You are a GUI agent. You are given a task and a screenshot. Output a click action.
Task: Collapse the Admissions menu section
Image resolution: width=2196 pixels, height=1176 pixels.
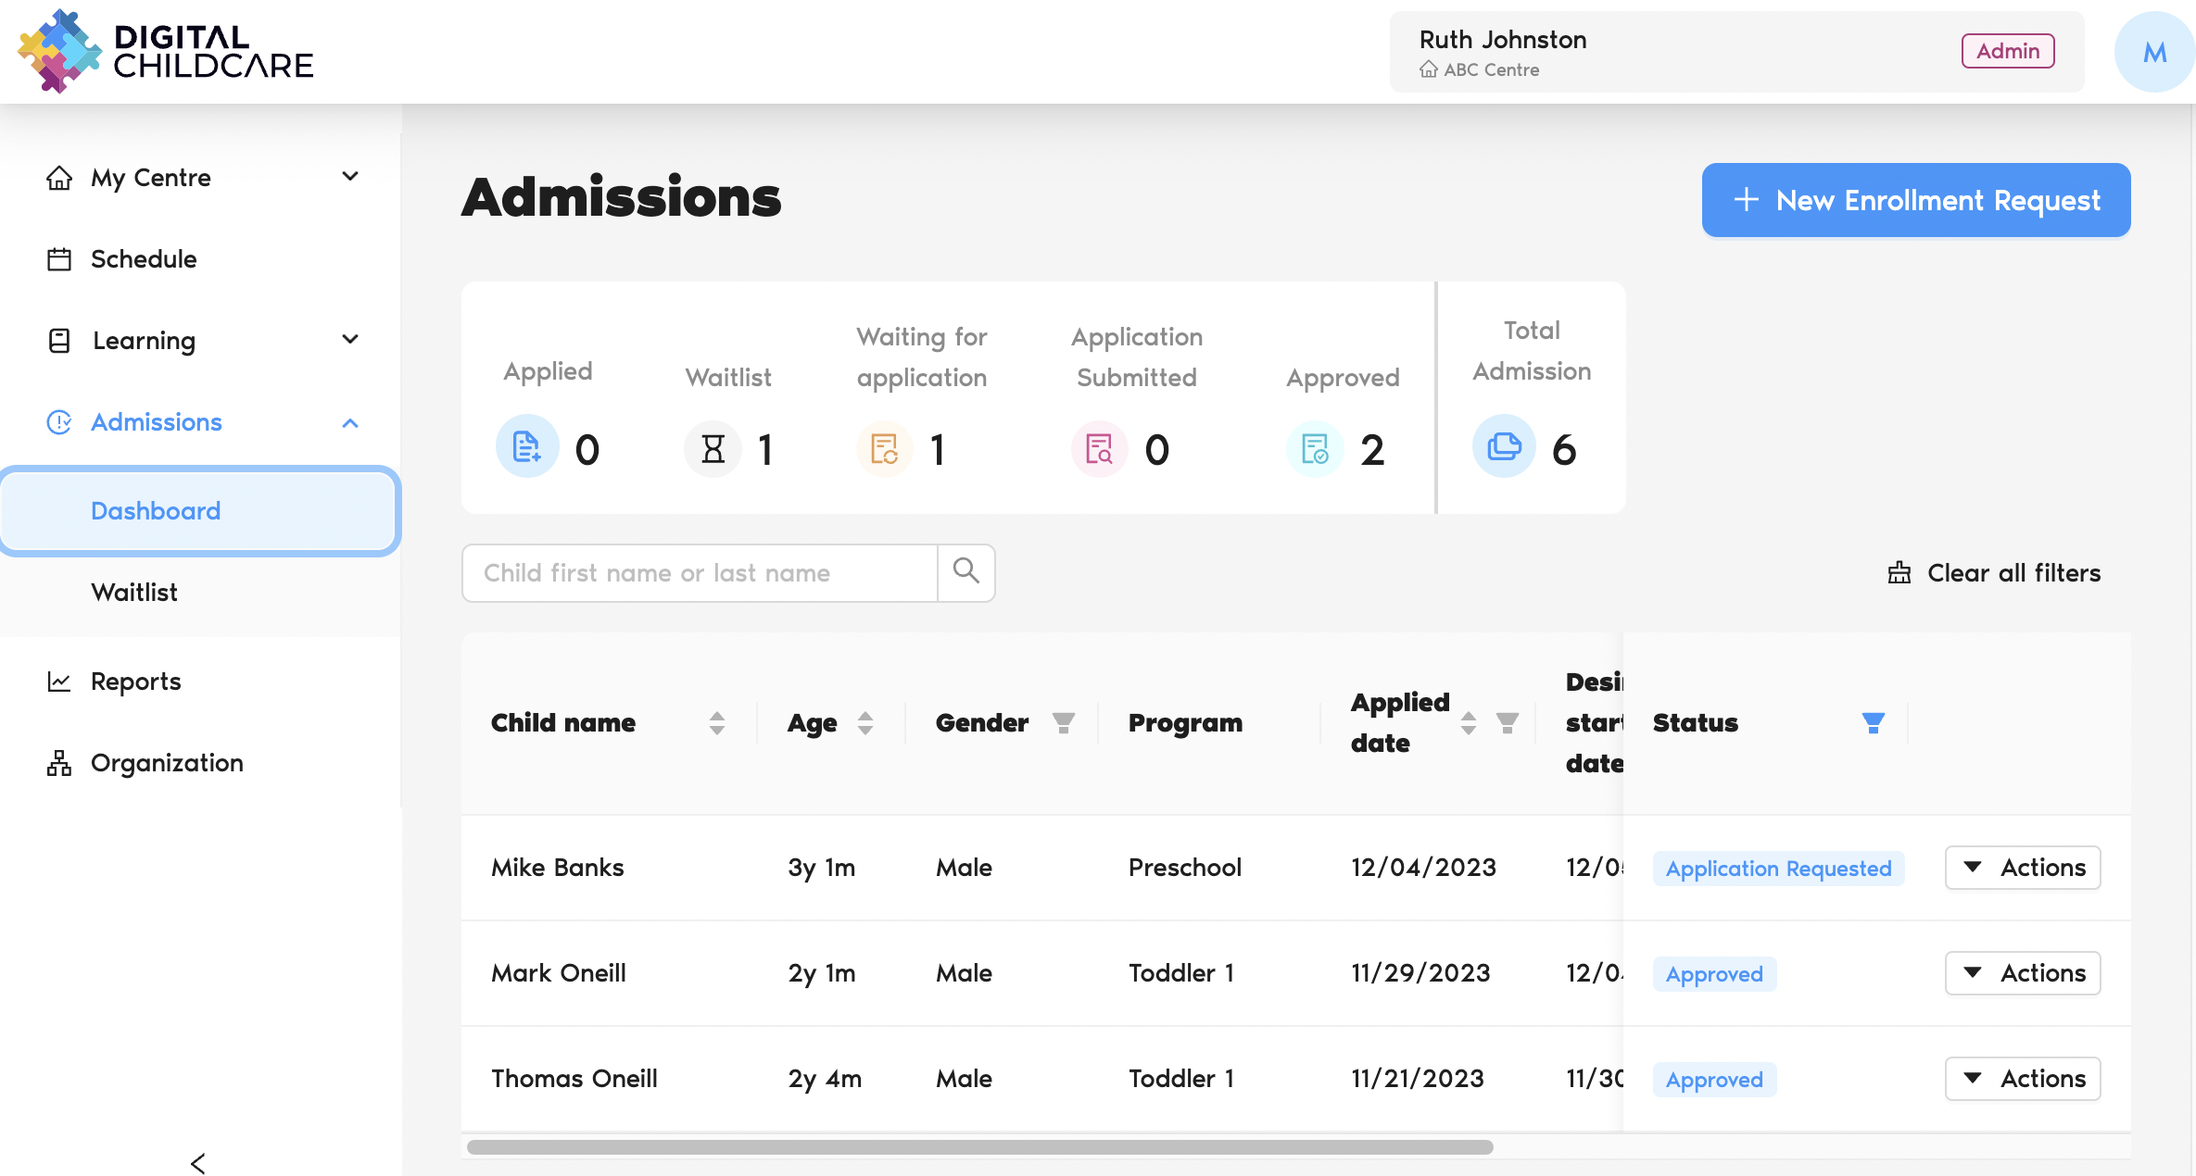(350, 423)
